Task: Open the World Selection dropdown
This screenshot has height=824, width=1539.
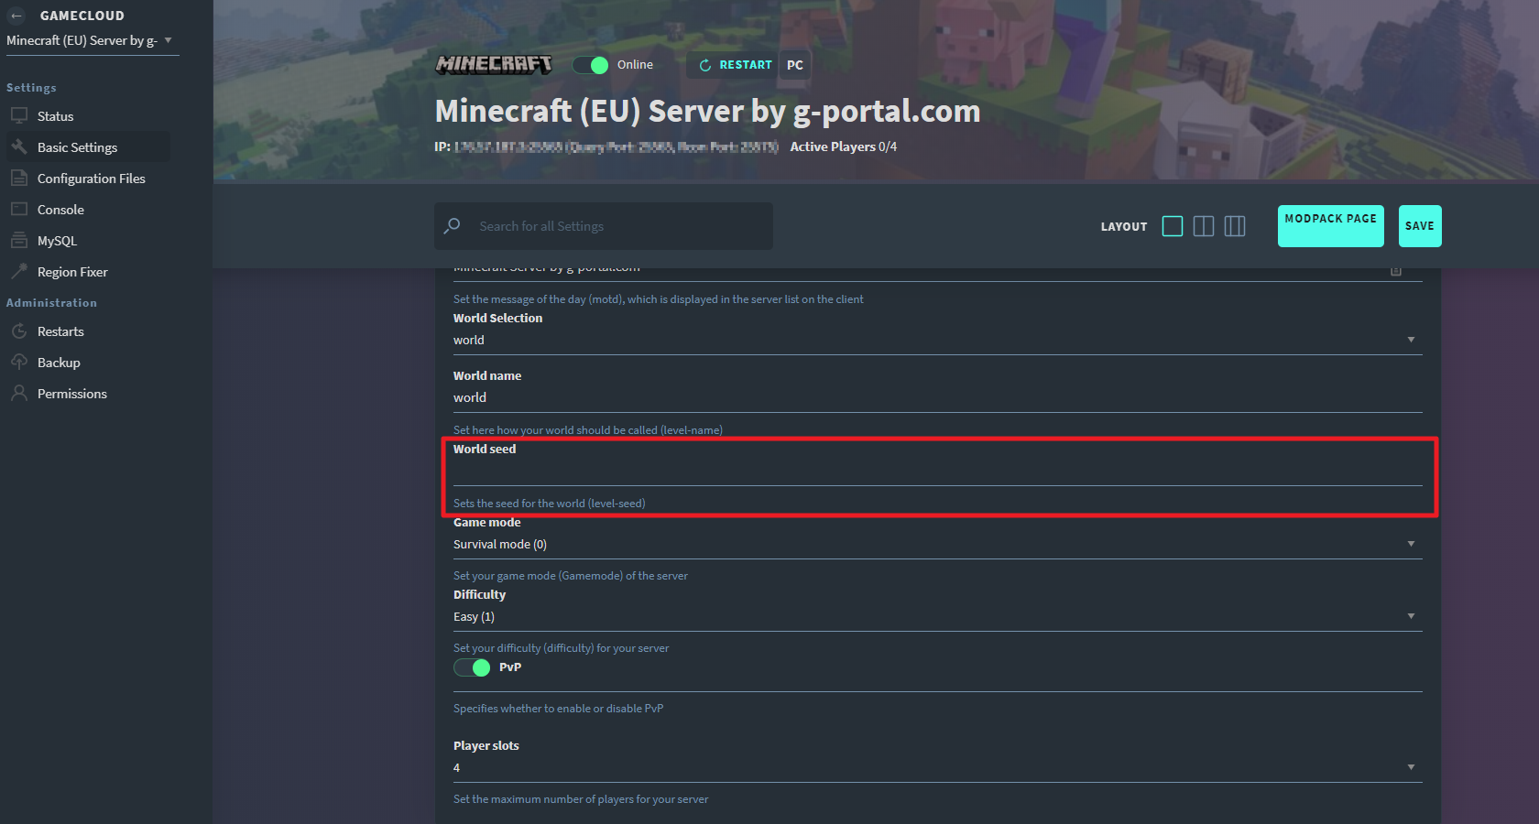Action: [x=1411, y=339]
